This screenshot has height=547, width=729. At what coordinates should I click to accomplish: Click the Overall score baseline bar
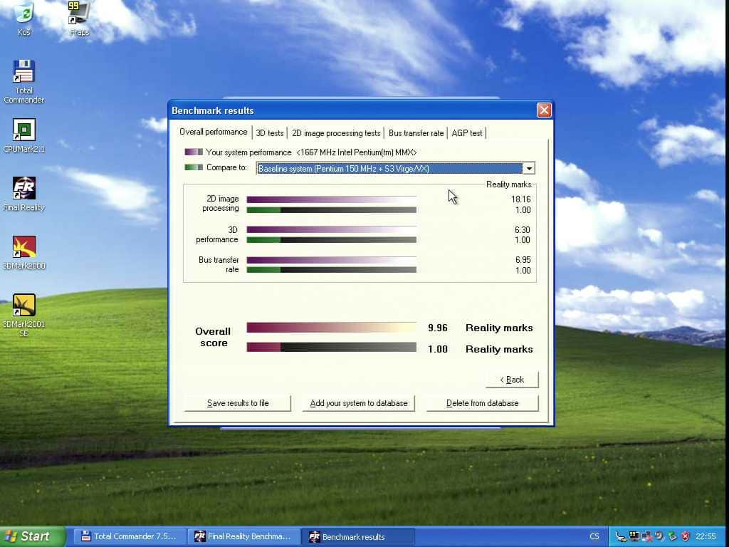332,348
